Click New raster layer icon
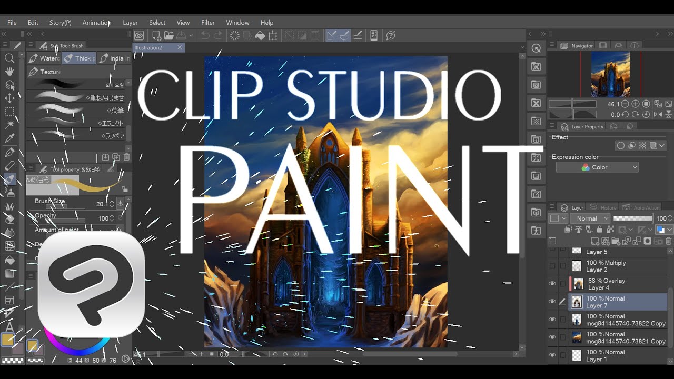Image resolution: width=674 pixels, height=379 pixels. pyautogui.click(x=596, y=241)
